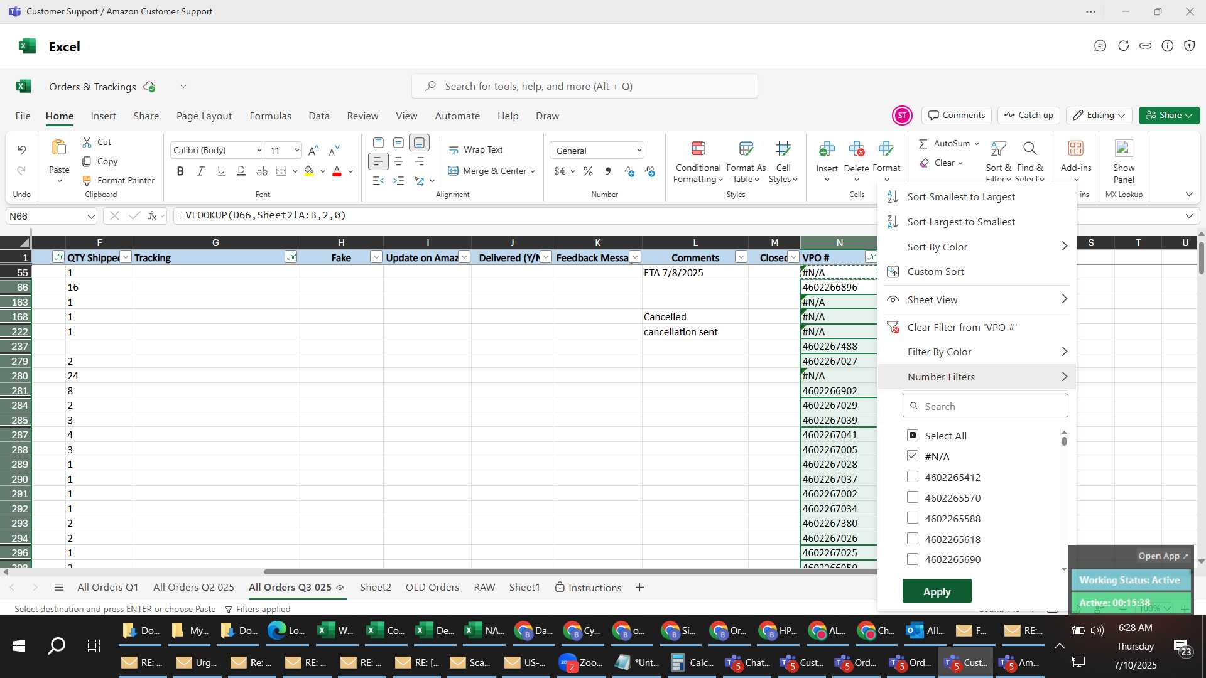Screen dimensions: 1206x678
Task: Expand the Merge & Center dropdown
Action: 533,171
